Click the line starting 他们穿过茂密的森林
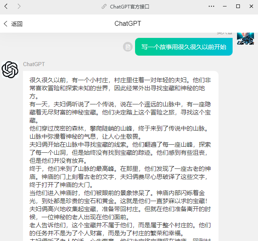 pyautogui.click(x=120, y=129)
